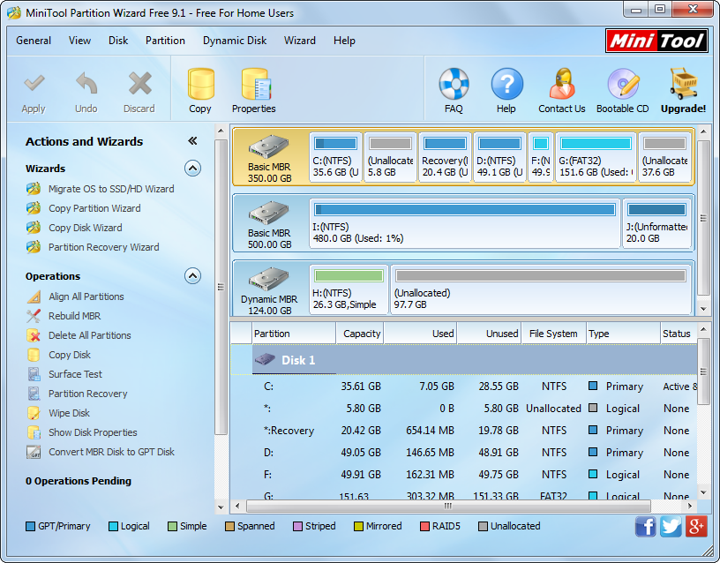This screenshot has width=720, height=563.
Task: Click the partition table horizontal scrollbar
Action: click(x=448, y=506)
